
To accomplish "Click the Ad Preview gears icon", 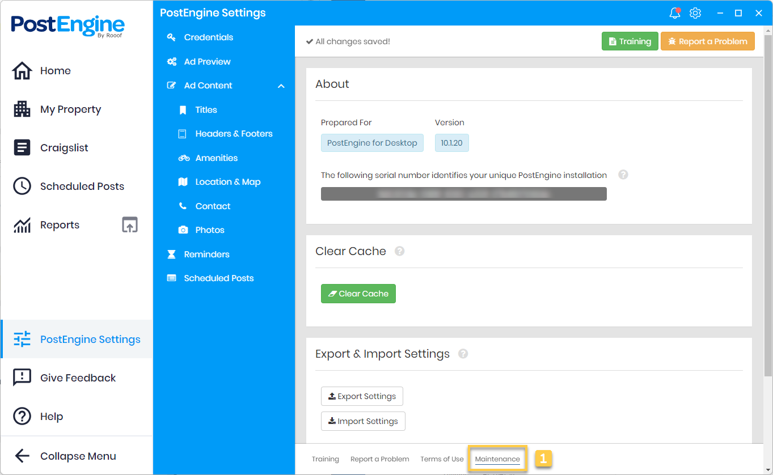I will (171, 62).
